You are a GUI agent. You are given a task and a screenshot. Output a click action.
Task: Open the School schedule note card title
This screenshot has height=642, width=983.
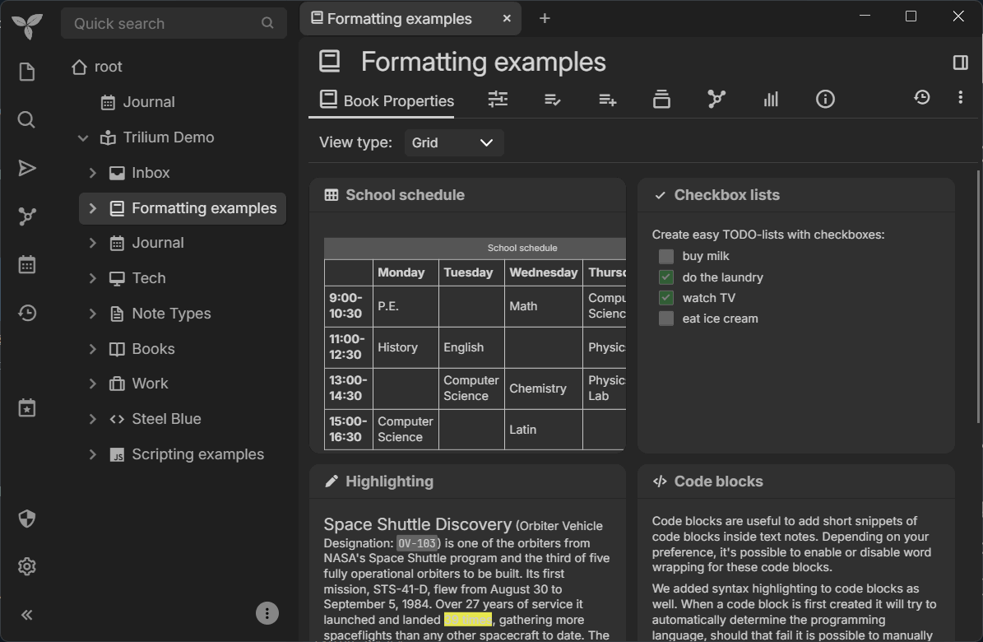tap(405, 195)
